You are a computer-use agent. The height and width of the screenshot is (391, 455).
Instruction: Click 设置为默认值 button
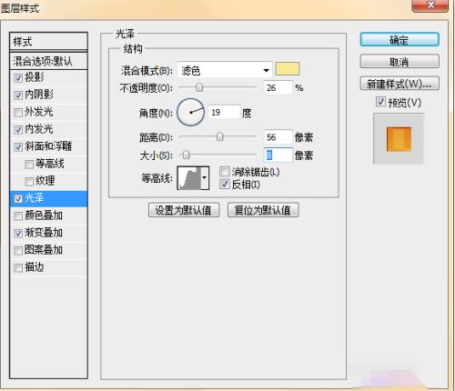pos(184,210)
